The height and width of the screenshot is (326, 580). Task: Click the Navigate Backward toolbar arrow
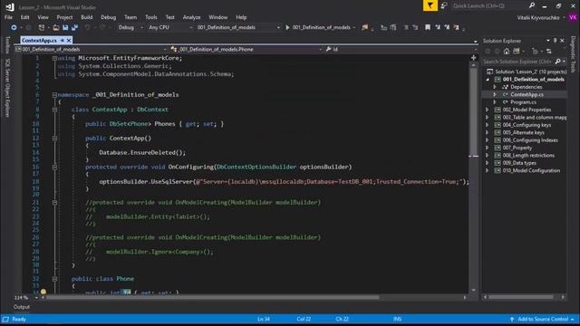(14, 27)
